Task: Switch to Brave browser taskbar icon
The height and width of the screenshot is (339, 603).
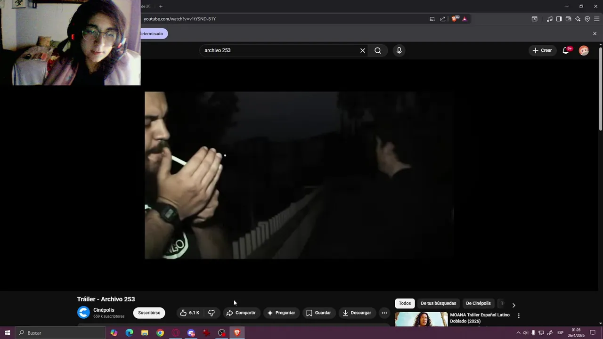Action: point(237,333)
